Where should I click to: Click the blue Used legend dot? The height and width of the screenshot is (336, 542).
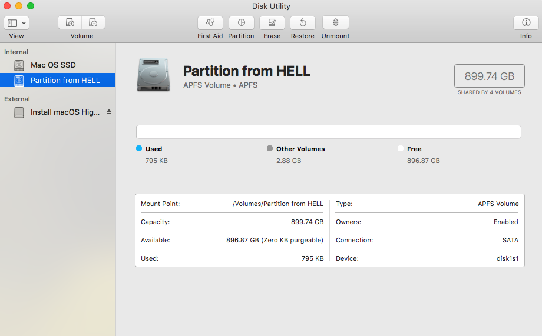click(x=139, y=148)
